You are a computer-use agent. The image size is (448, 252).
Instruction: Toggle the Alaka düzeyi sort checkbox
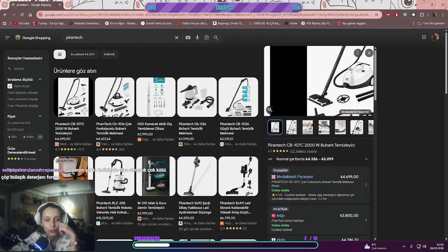(x=10, y=86)
